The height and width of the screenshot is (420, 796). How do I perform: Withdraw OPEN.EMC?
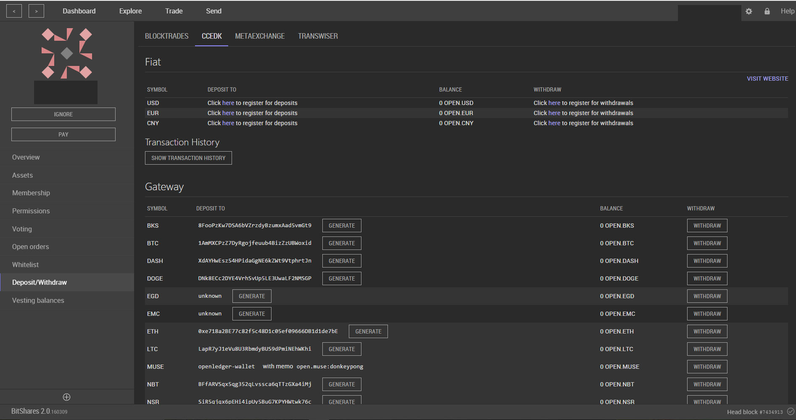point(707,314)
